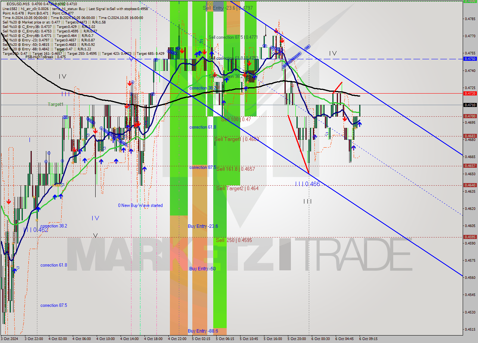Click the red 0.4595 price tag
Screen dimensions: 478x343
[x=469, y=237]
